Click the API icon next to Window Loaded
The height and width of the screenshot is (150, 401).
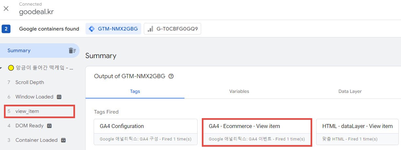[x=59, y=97]
